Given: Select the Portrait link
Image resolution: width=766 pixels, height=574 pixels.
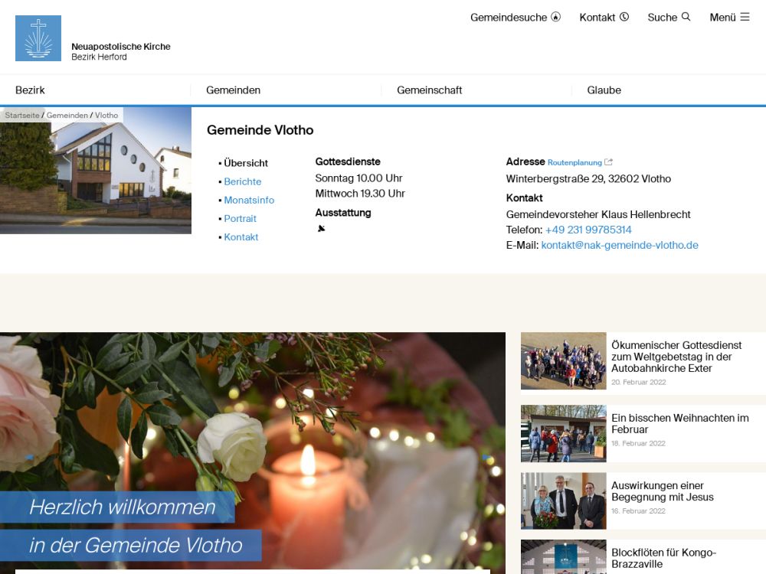Looking at the screenshot, I should point(240,219).
